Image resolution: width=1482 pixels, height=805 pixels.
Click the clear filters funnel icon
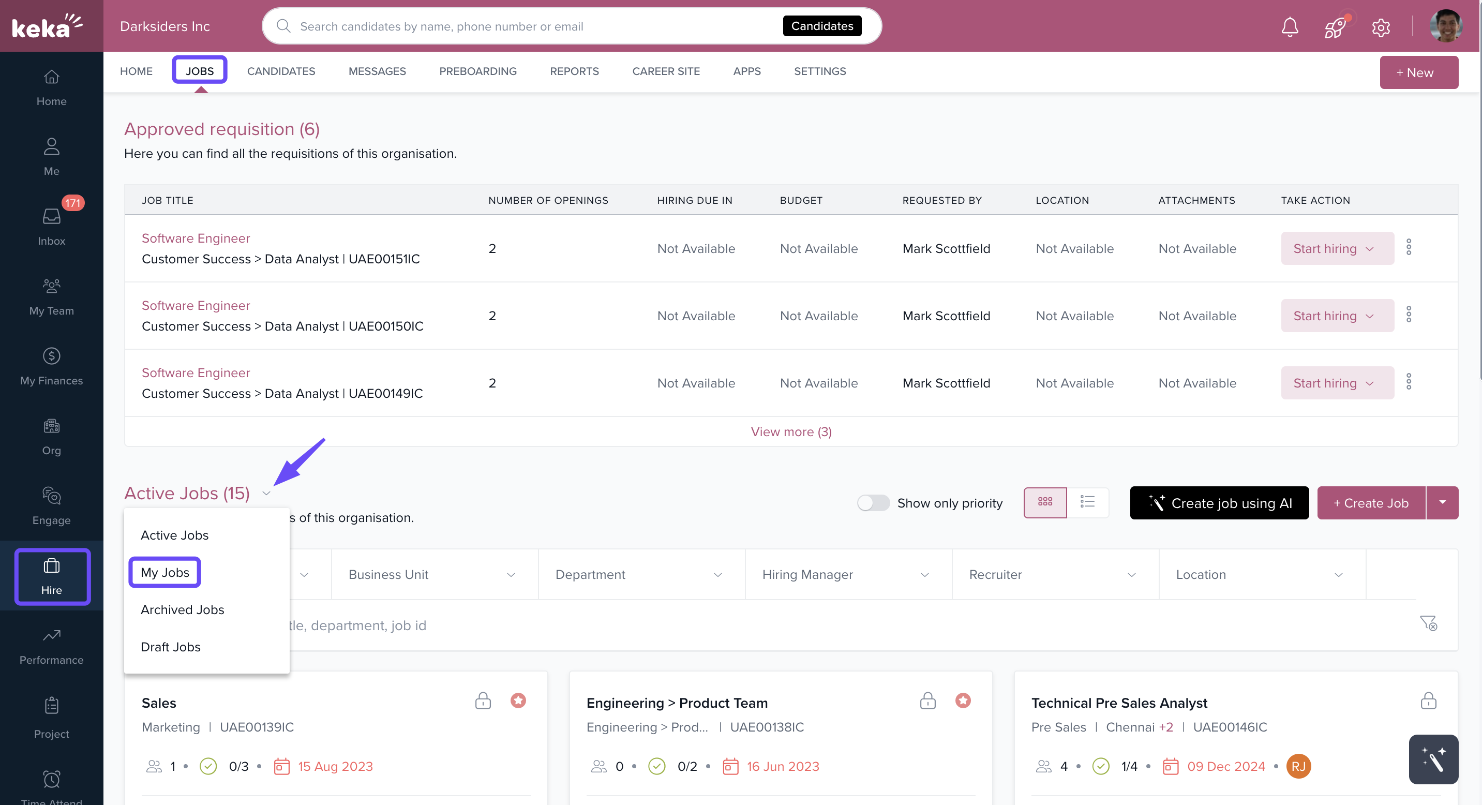[1428, 623]
